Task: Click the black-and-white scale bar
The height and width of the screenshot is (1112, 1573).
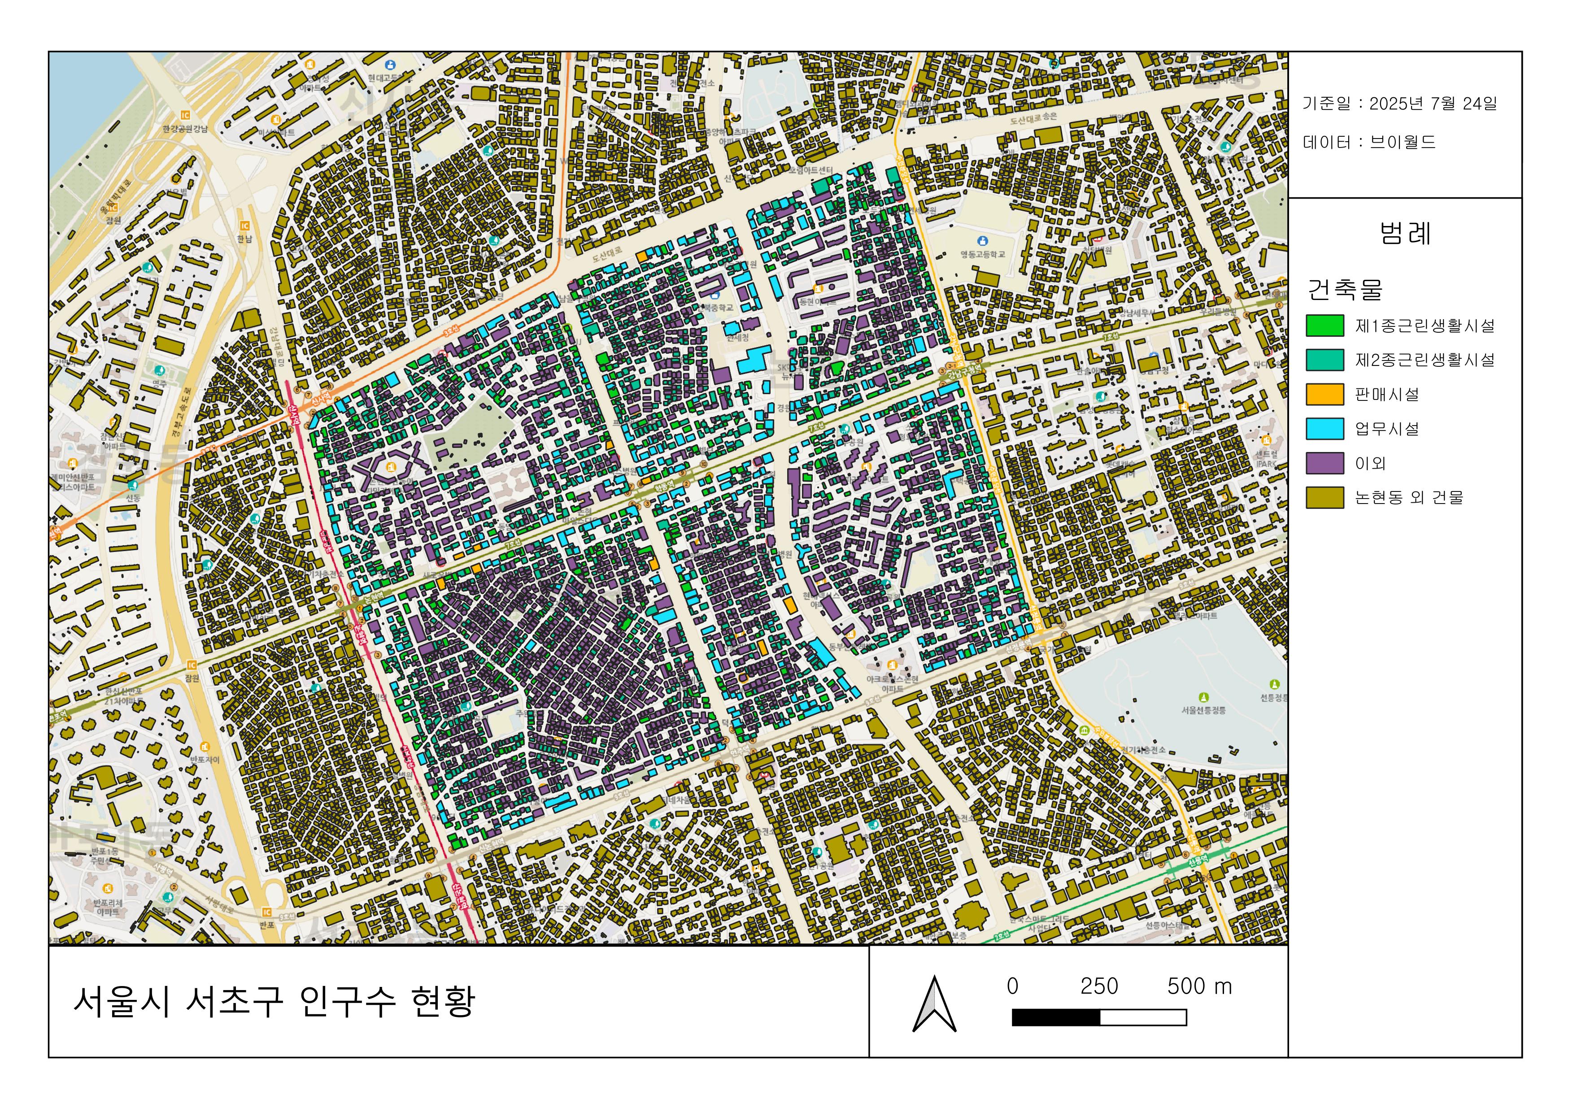Action: pos(1099,1017)
